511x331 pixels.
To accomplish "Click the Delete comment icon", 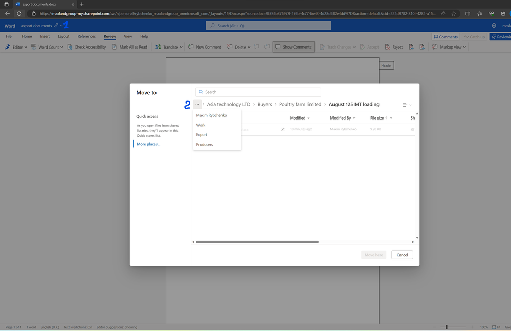I will pos(230,47).
